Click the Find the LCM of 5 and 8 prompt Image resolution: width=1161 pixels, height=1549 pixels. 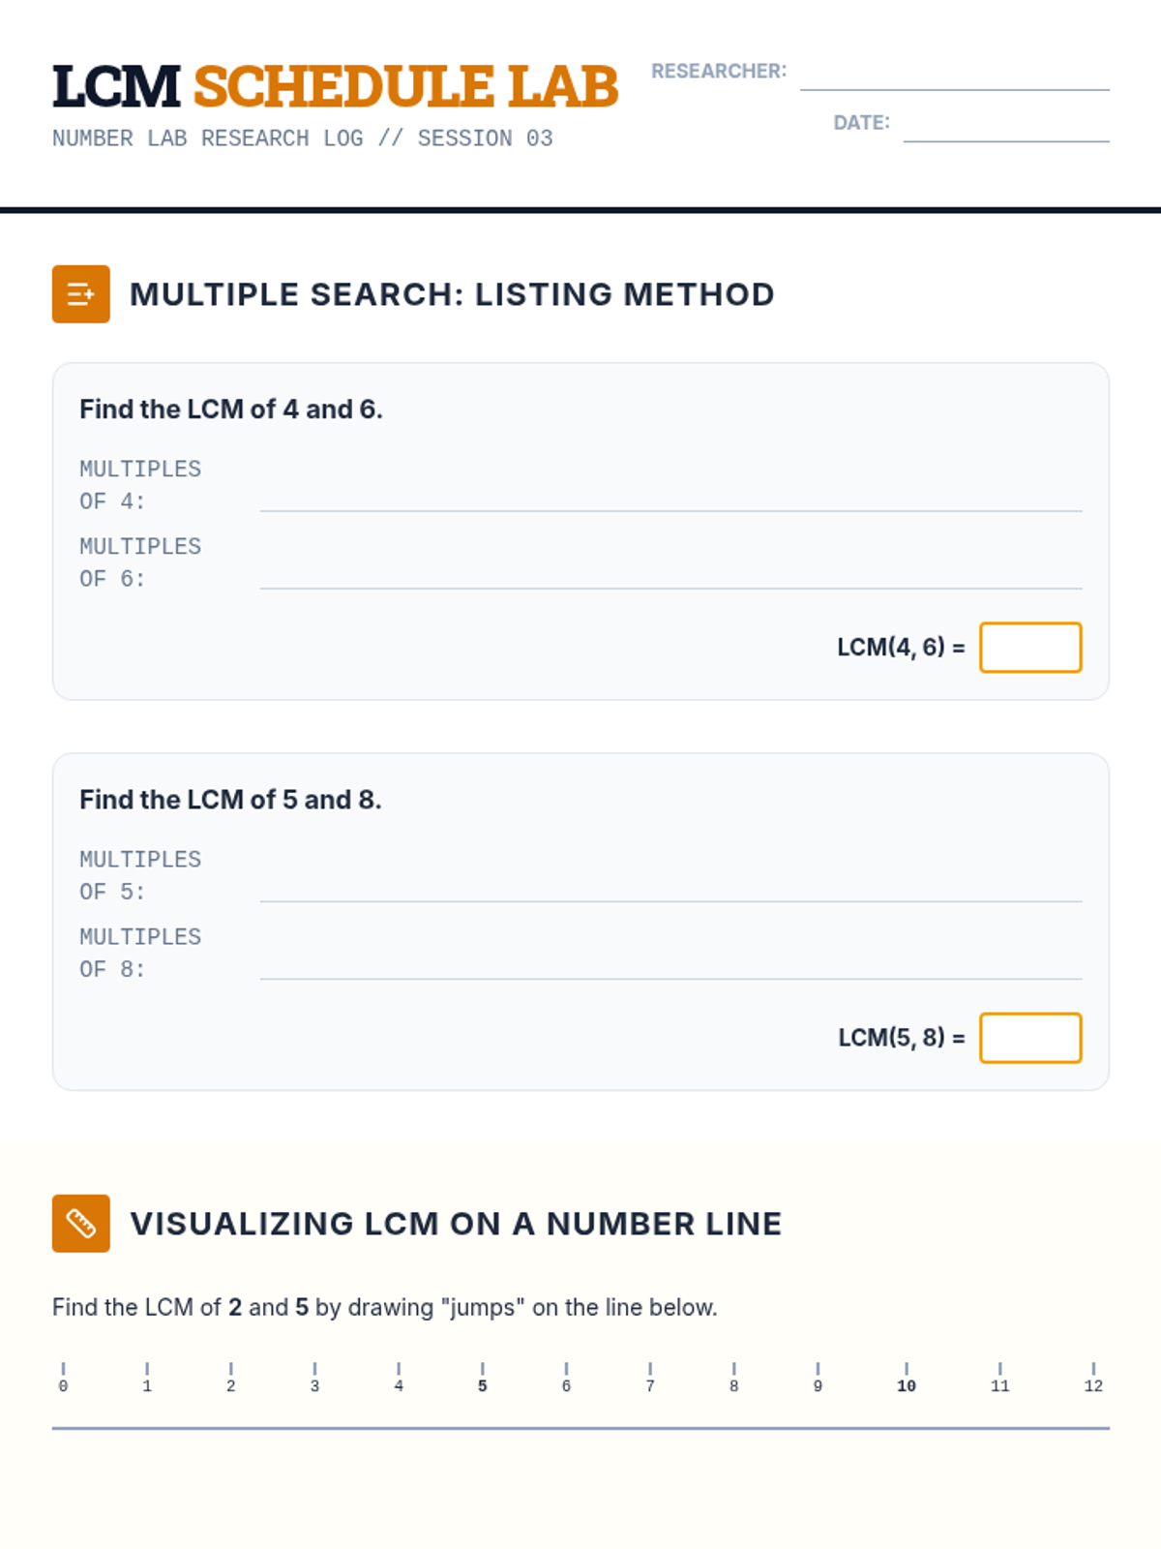tap(230, 800)
